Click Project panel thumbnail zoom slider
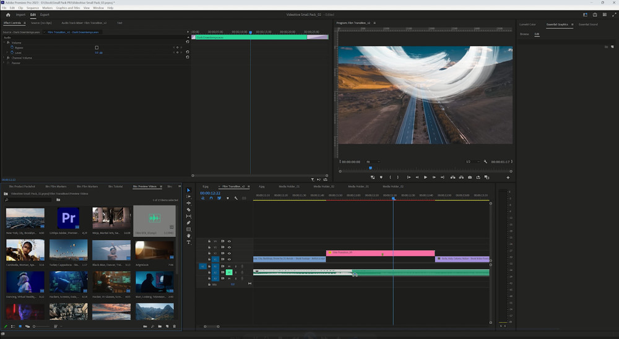Image resolution: width=619 pixels, height=339 pixels. (x=41, y=327)
